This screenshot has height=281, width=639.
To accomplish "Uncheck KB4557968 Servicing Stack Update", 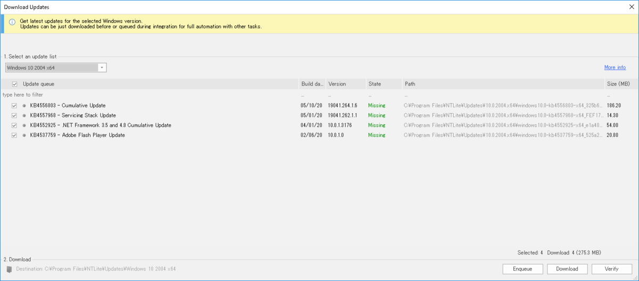I will 14,115.
